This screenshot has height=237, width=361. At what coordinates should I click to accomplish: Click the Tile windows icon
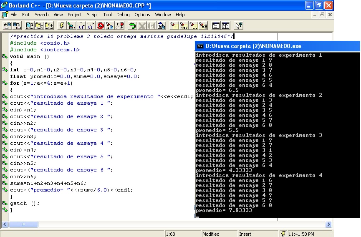click(226, 26)
